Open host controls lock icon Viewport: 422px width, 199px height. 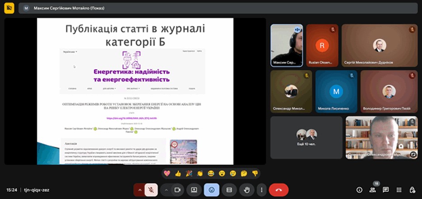point(412,190)
